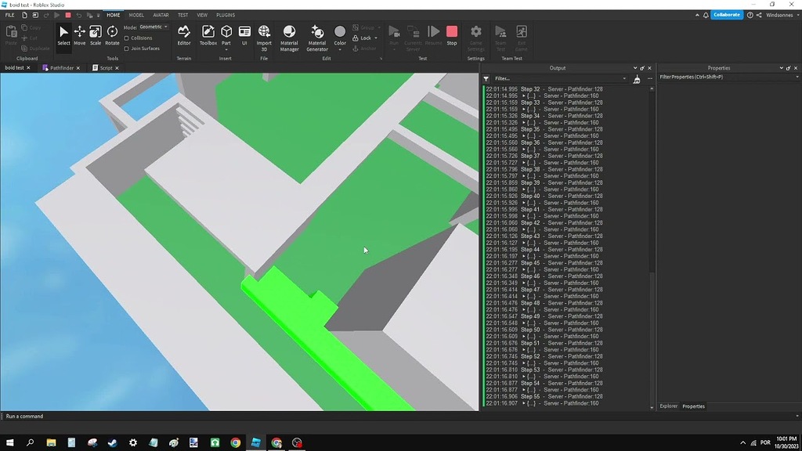Viewport: 802px width, 451px height.
Task: Close the Output panel
Action: point(649,68)
